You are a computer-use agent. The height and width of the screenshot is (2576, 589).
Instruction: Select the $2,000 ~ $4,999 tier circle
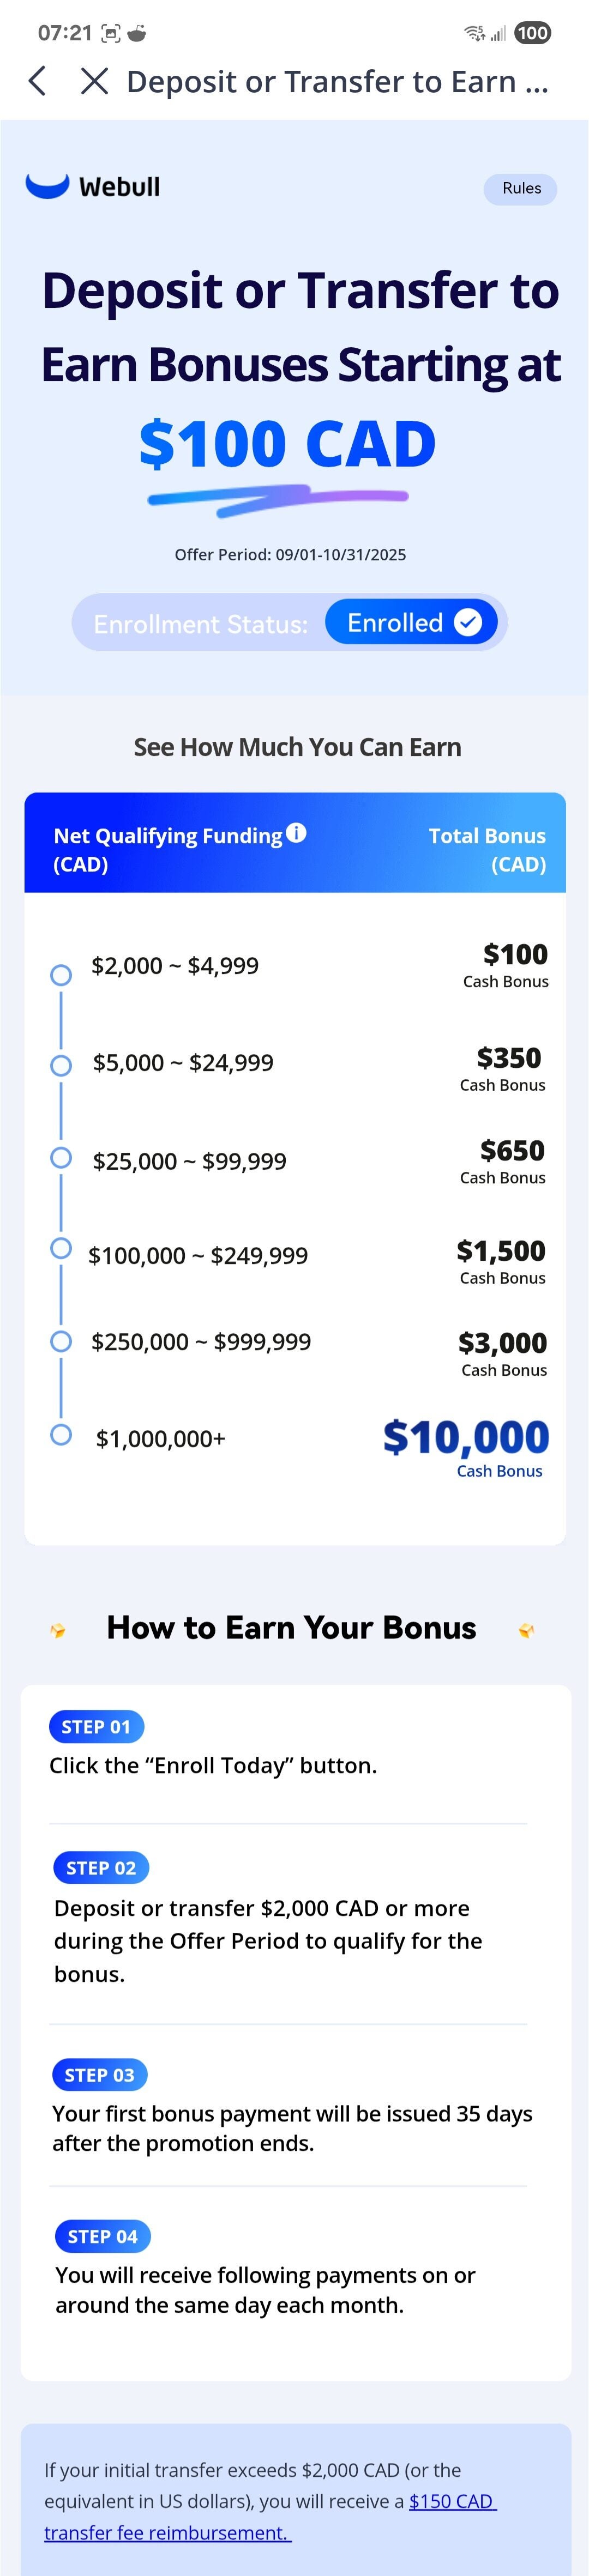tap(61, 974)
